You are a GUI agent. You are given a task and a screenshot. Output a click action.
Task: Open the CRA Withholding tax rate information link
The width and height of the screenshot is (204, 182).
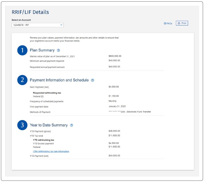(x=51, y=151)
